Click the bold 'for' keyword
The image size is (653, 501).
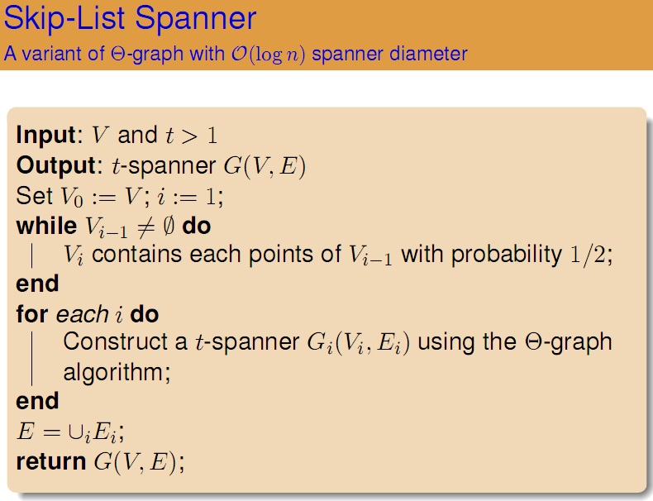[x=32, y=314]
